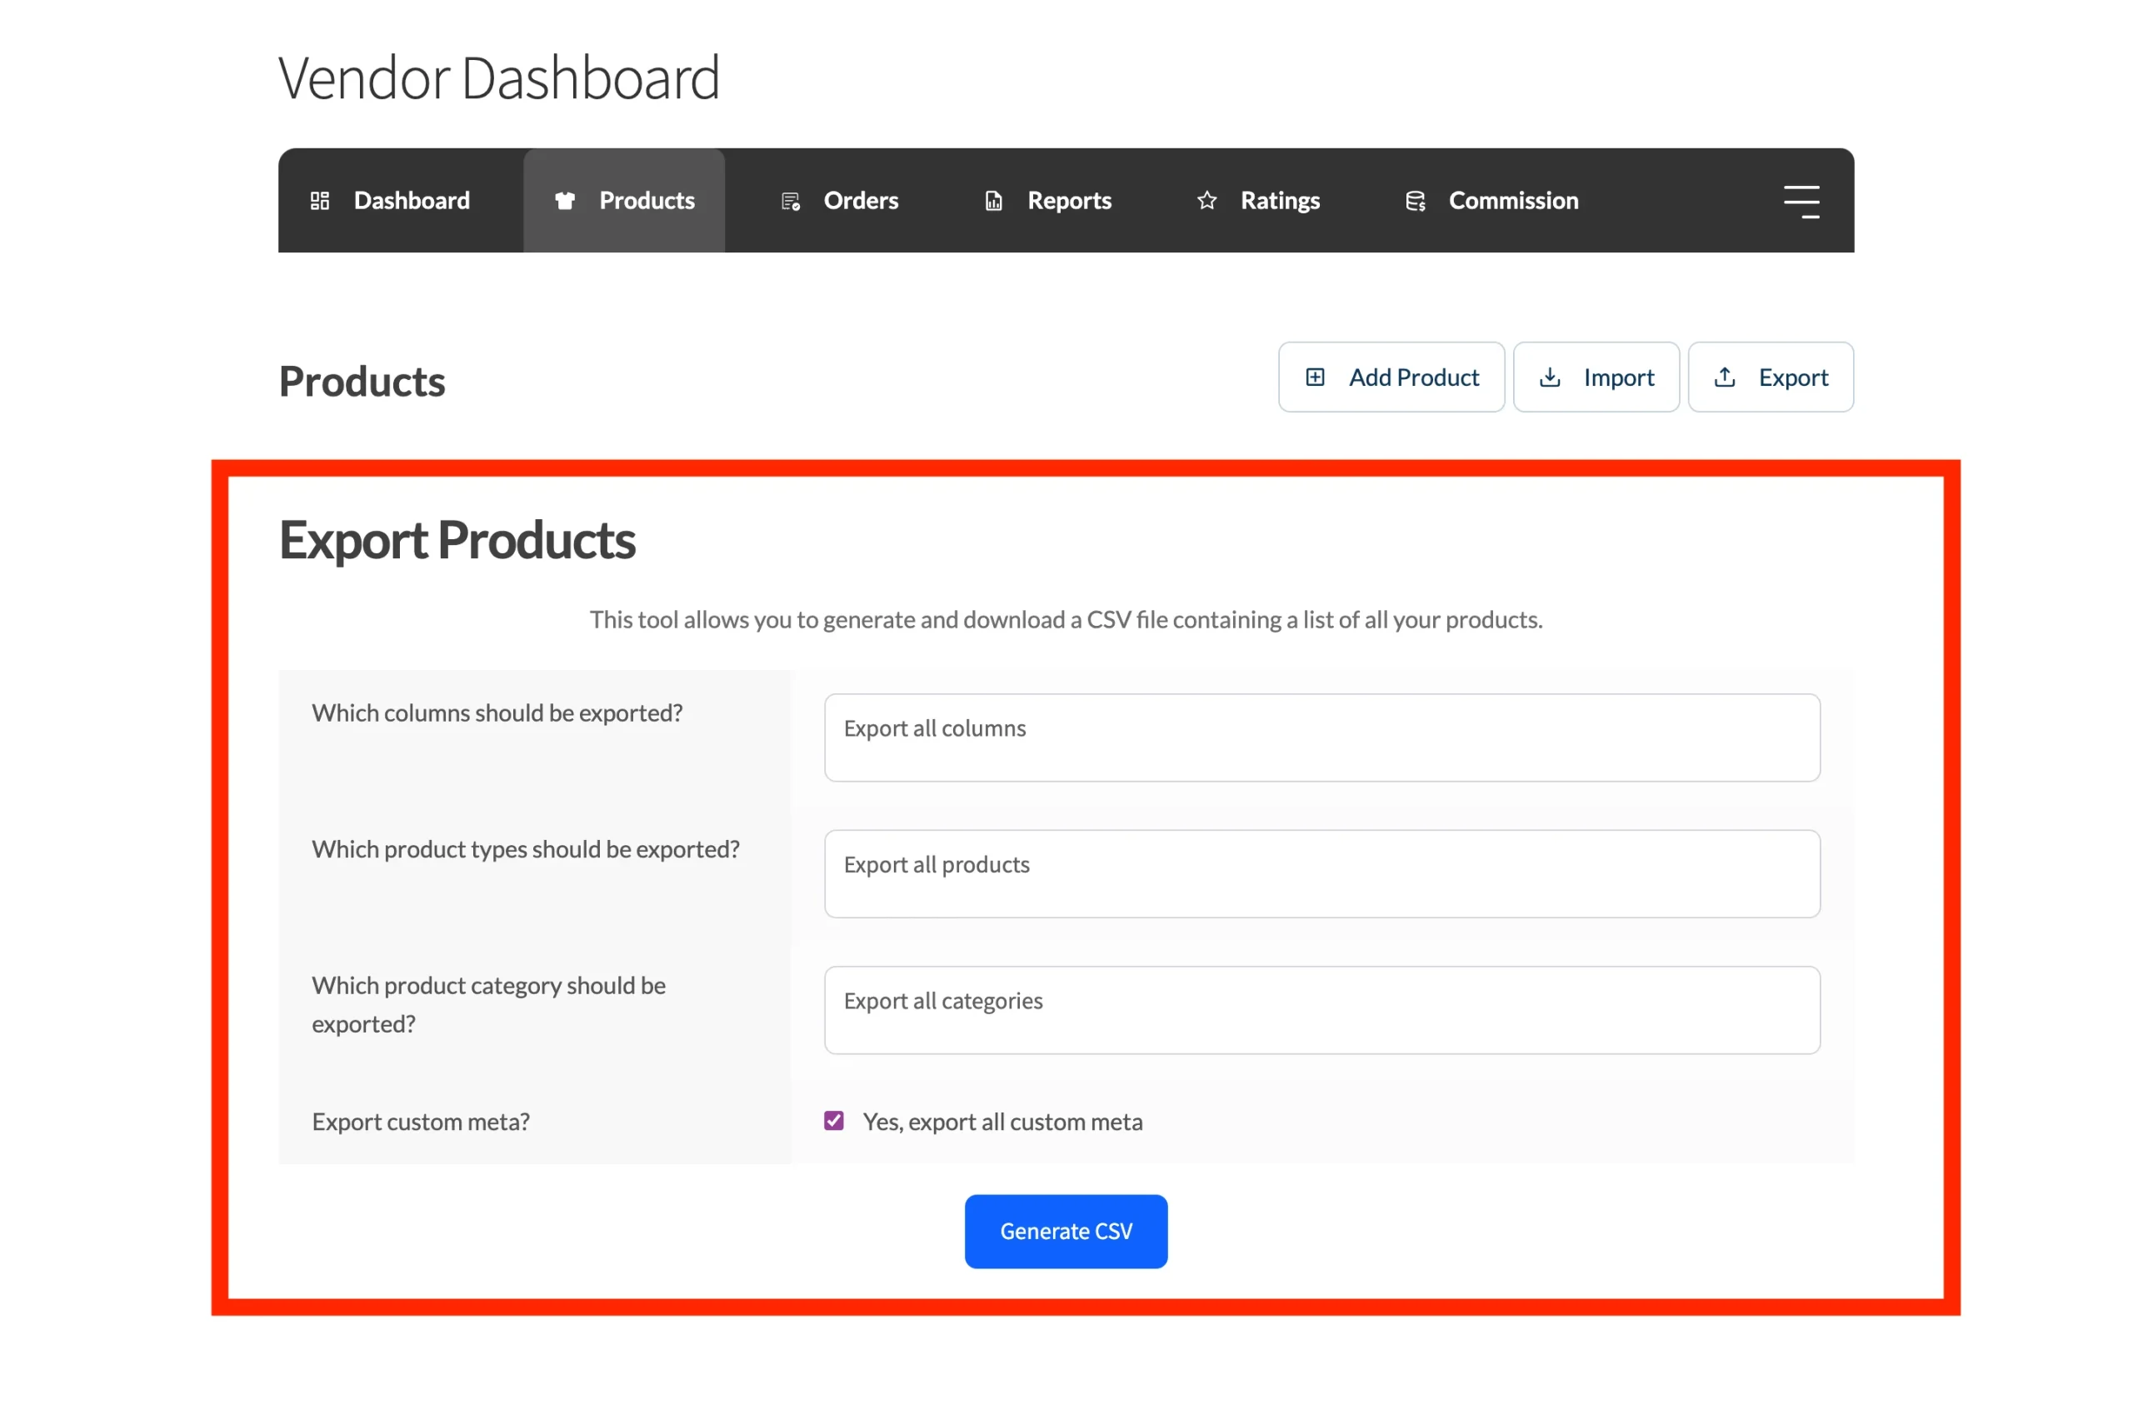The width and height of the screenshot is (2133, 1425).
Task: Open the hamburger menu icon
Action: tap(1801, 202)
